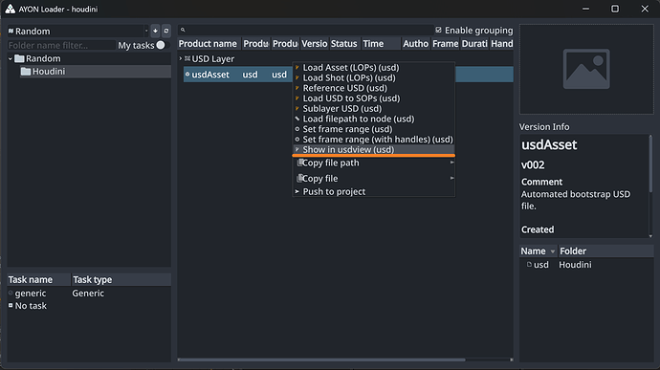Choose Load Shot (LOPs) (usd)
Screen dimensions: 660x370
coord(373,77)
